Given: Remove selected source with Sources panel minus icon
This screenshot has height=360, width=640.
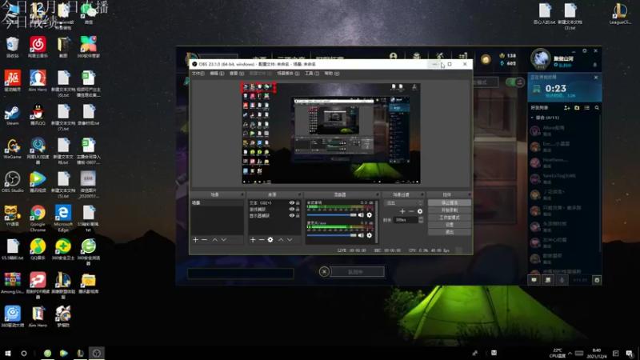Looking at the screenshot, I should point(262,239).
